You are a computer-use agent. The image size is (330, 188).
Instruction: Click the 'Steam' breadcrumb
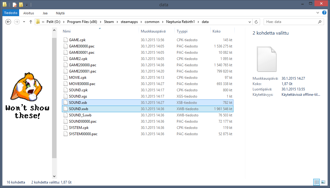point(109,22)
